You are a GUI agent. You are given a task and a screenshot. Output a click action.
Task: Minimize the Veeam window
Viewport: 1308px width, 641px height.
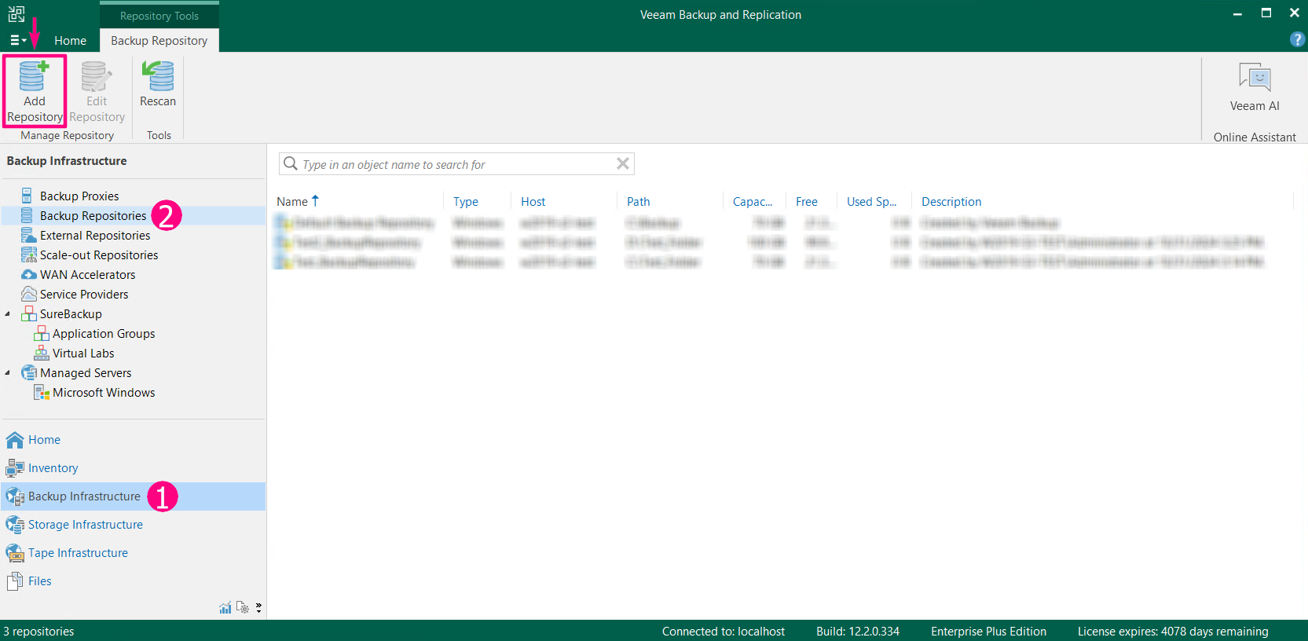point(1237,13)
